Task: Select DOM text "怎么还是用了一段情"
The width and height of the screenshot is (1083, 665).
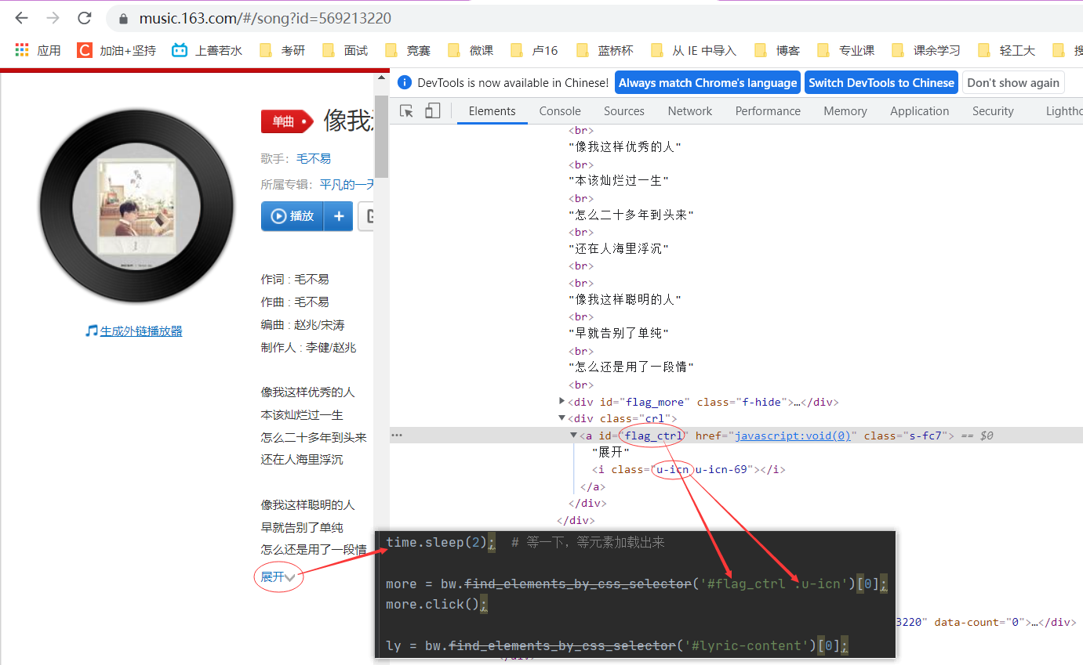Action: 631,367
